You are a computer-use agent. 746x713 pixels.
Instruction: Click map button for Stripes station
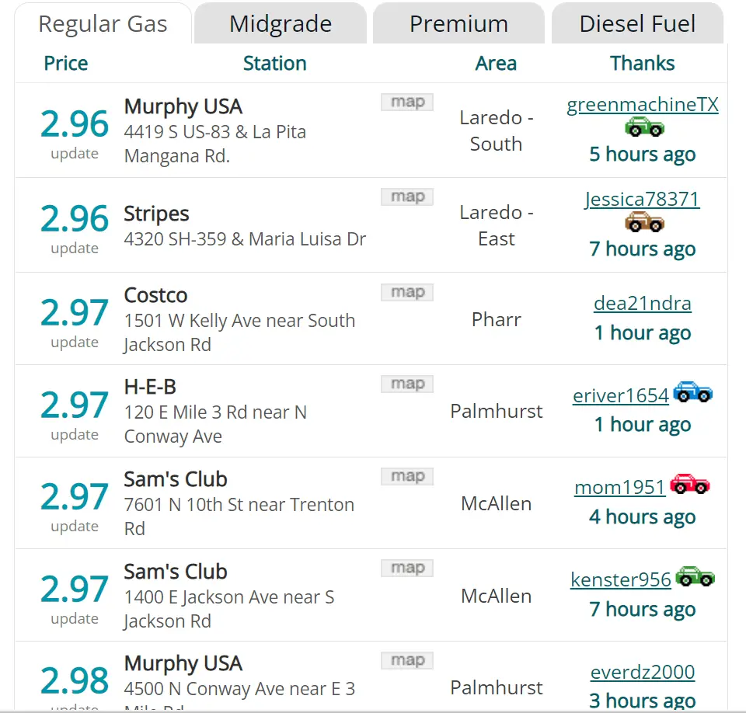pyautogui.click(x=406, y=197)
